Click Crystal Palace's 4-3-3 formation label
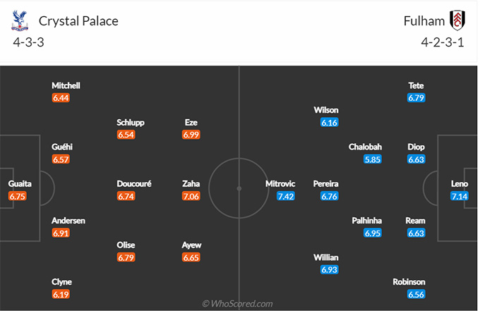Screen dimensions: 480x311 [28, 42]
